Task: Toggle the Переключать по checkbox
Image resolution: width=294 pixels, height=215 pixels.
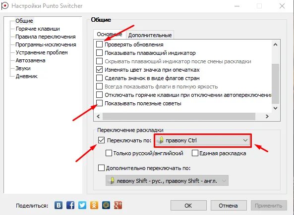Action: click(101, 140)
